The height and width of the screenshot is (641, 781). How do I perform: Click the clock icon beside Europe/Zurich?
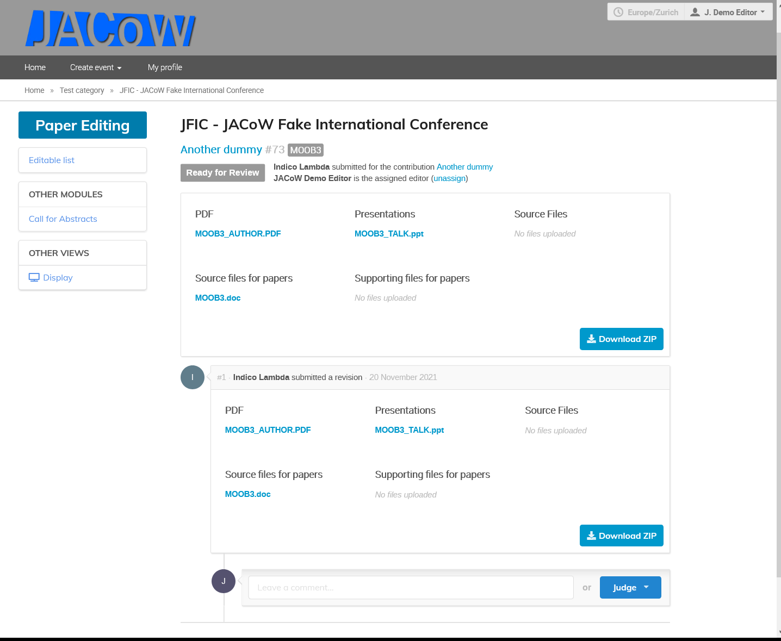(x=618, y=12)
